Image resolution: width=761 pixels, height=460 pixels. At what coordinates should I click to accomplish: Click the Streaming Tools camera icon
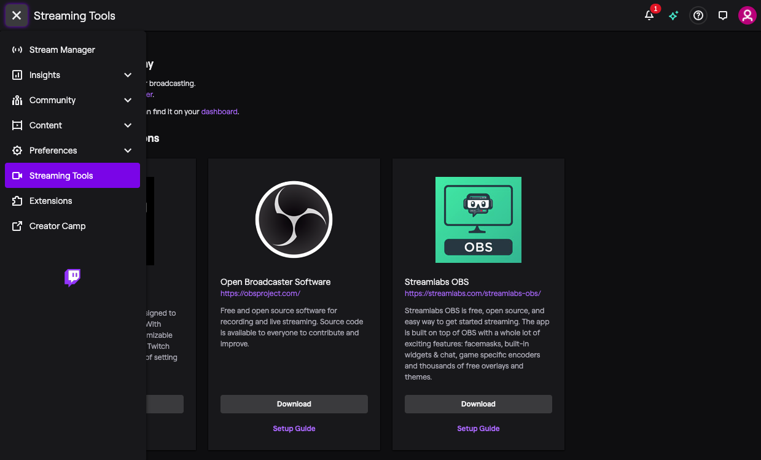[17, 176]
